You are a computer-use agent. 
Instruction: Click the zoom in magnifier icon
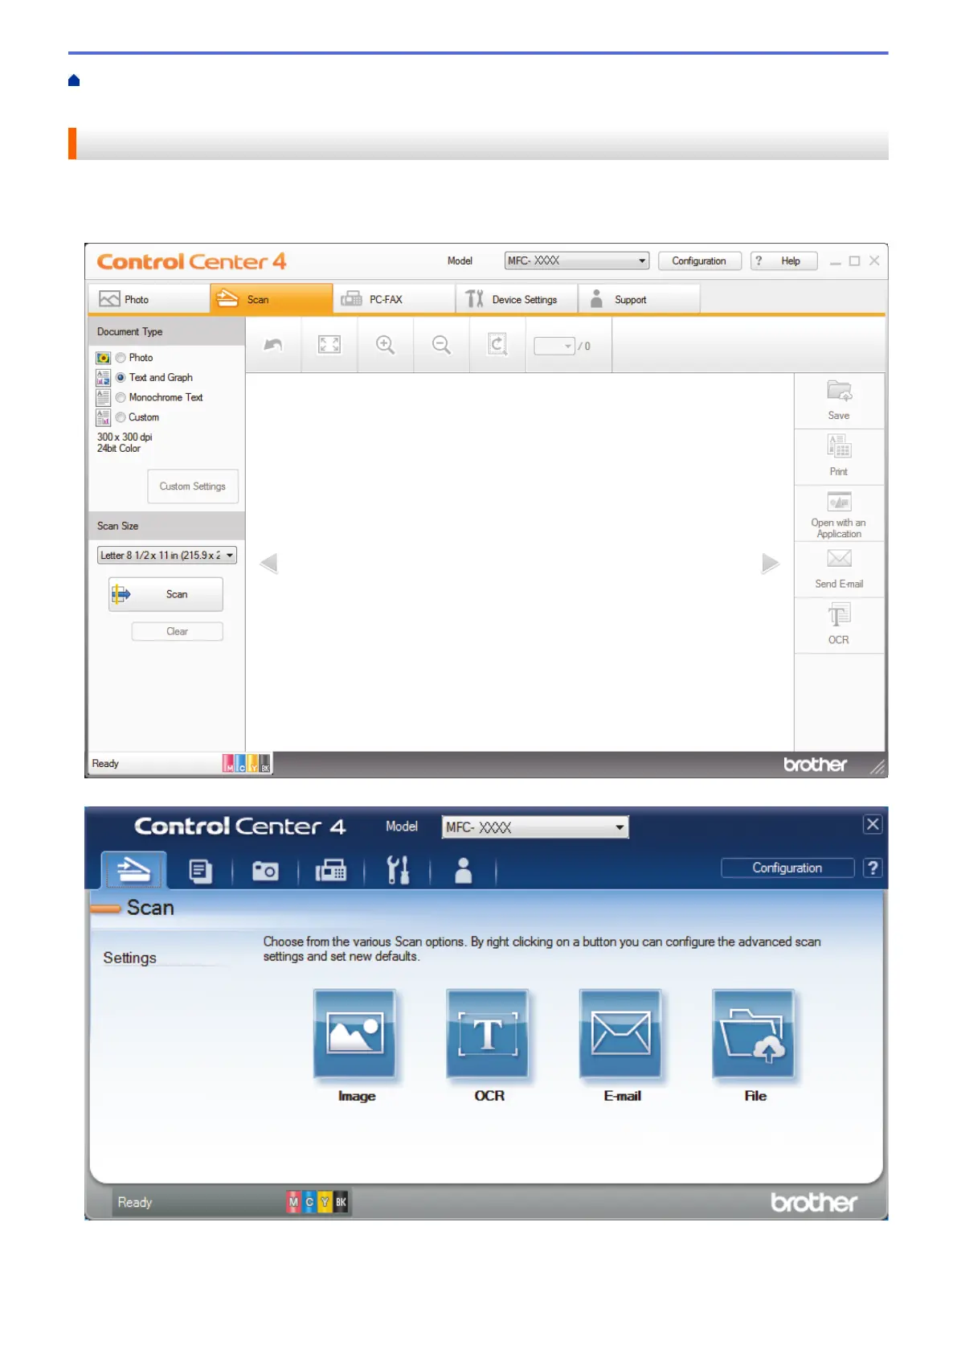coord(385,345)
